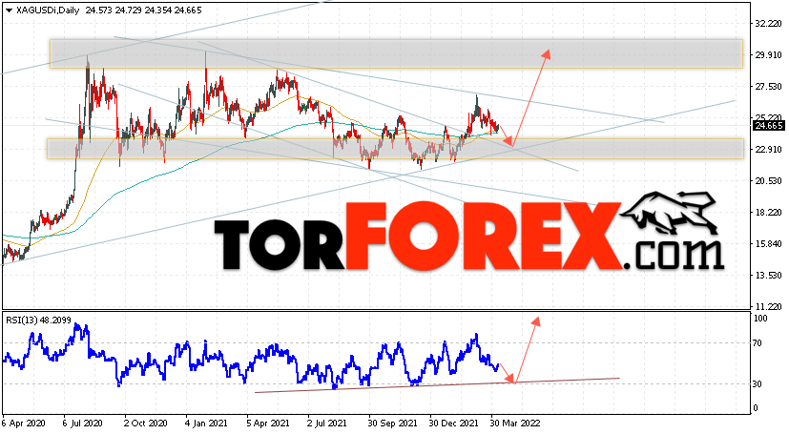Click price axis label 29.910
The height and width of the screenshot is (434, 789).
click(769, 54)
